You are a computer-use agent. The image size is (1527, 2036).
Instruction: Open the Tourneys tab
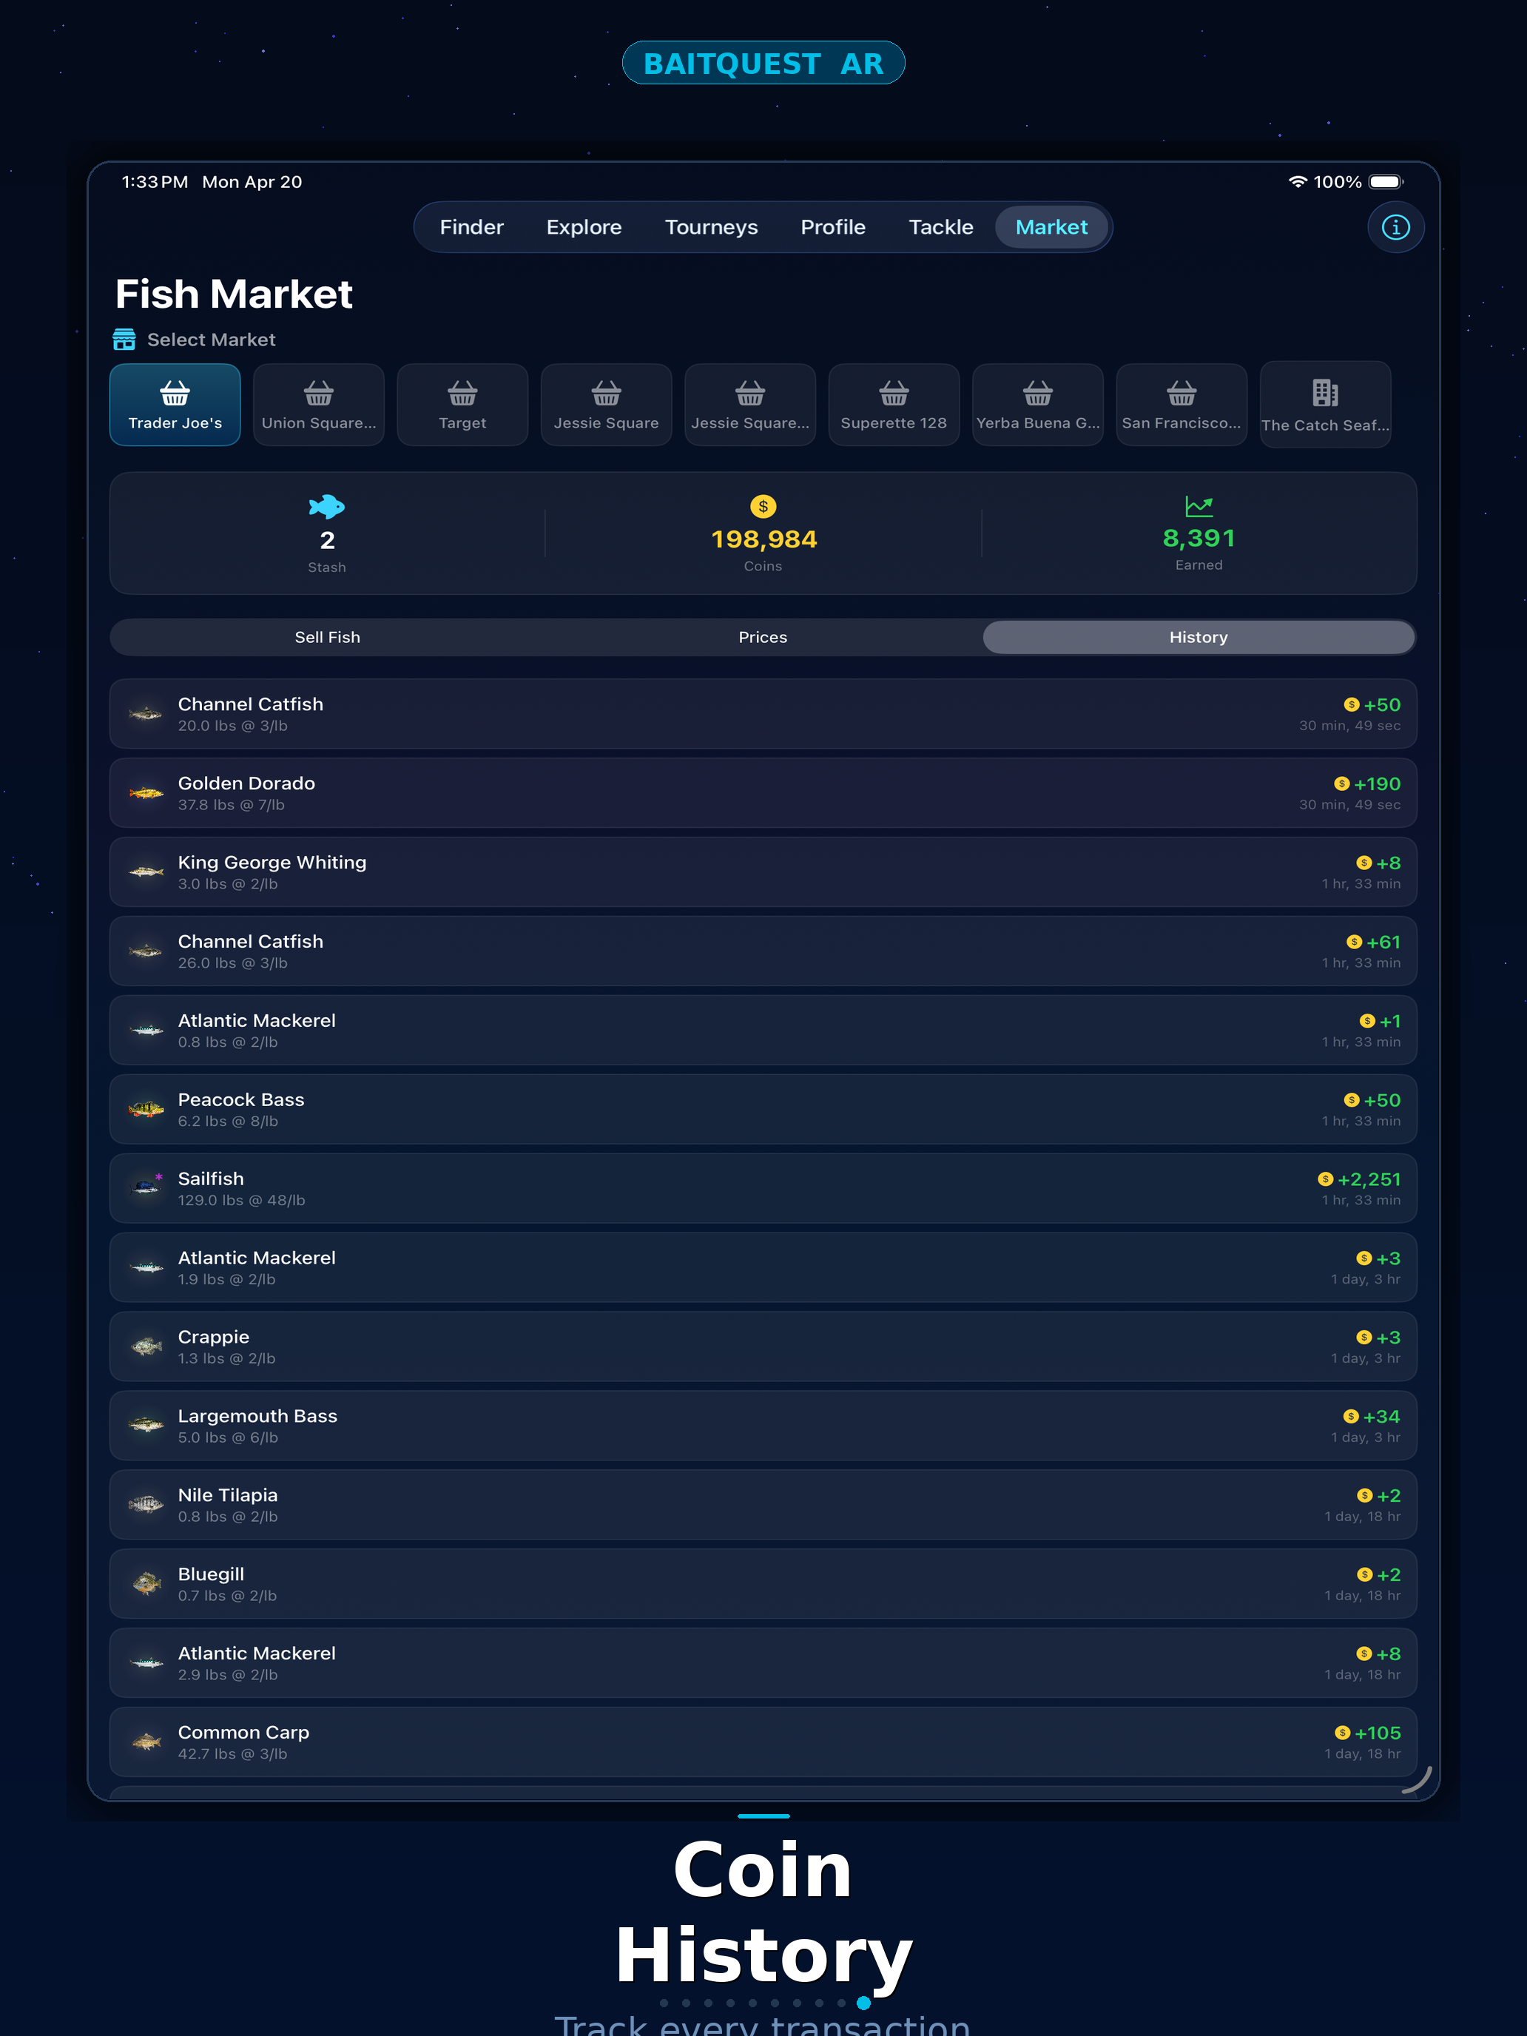click(712, 227)
